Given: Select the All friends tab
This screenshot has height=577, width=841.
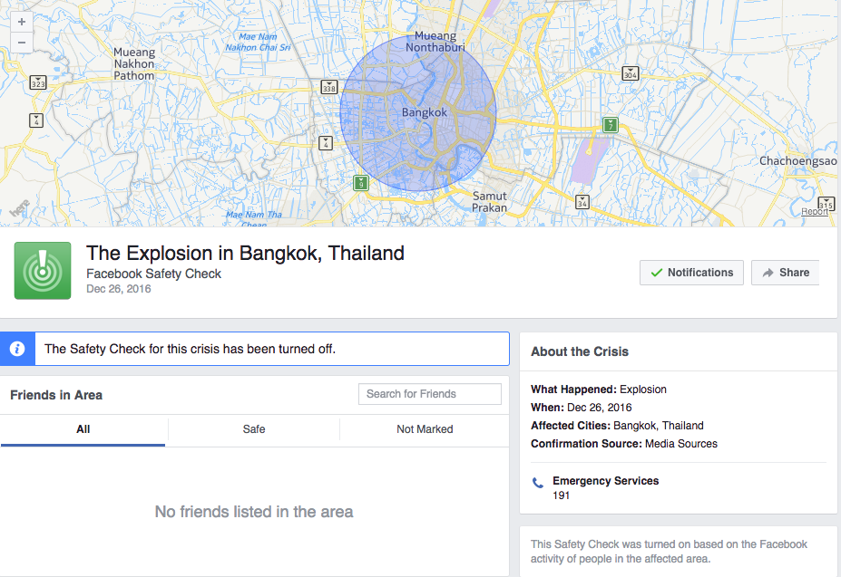Looking at the screenshot, I should (x=83, y=429).
